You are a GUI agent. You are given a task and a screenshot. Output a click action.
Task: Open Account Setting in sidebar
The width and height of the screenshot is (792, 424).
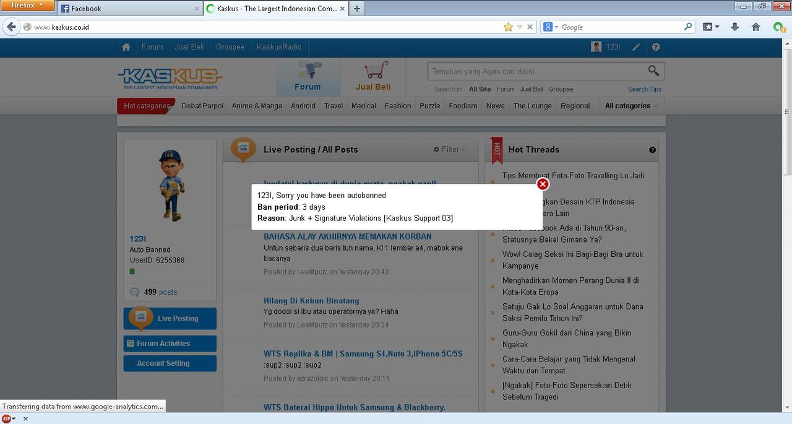pyautogui.click(x=170, y=363)
